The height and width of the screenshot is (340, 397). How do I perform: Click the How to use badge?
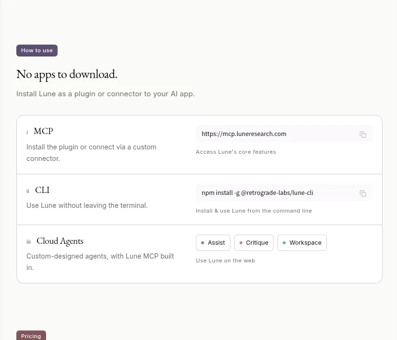[x=37, y=50]
